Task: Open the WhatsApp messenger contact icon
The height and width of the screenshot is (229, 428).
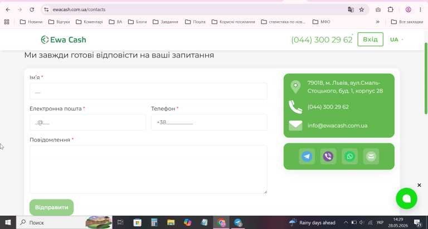Action: click(x=349, y=157)
